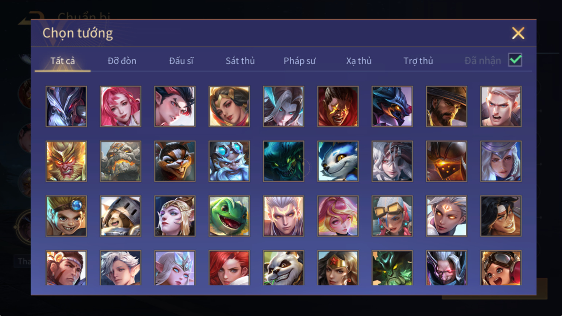The height and width of the screenshot is (316, 562).
Task: Select the white-bearded goggles dwarf hero
Action: (229, 161)
